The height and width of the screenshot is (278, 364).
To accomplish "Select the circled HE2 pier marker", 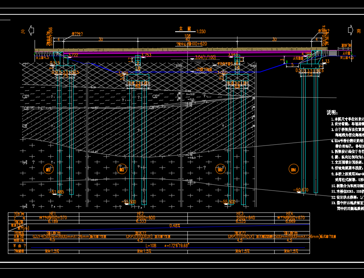I will click(x=122, y=169).
